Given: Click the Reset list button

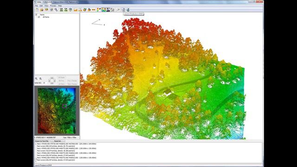Looking at the screenshot, I should click(x=58, y=141).
